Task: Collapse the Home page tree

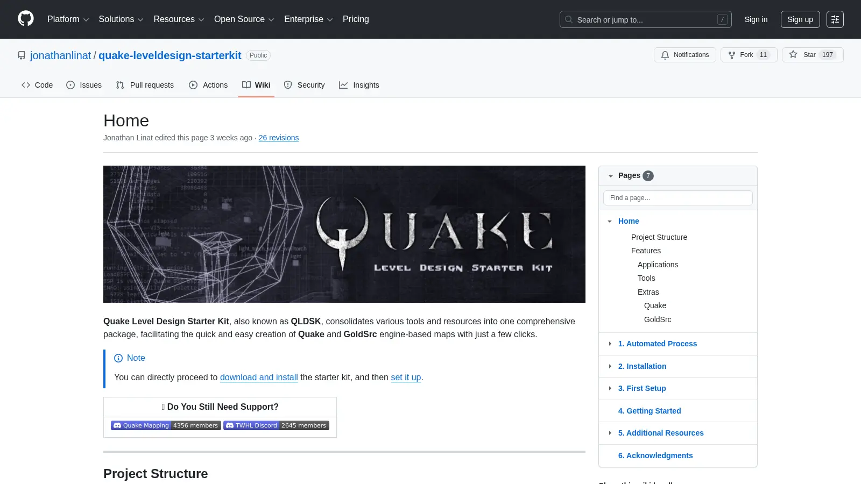Action: tap(610, 221)
